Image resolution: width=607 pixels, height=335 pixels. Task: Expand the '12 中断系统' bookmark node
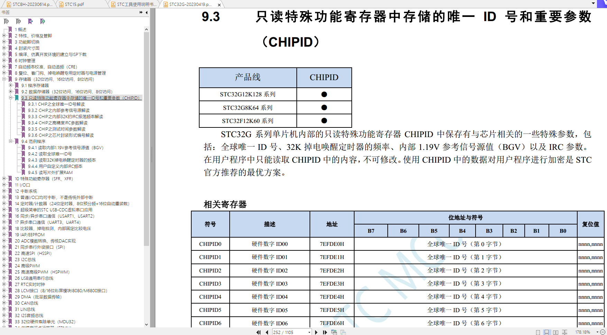(4, 191)
